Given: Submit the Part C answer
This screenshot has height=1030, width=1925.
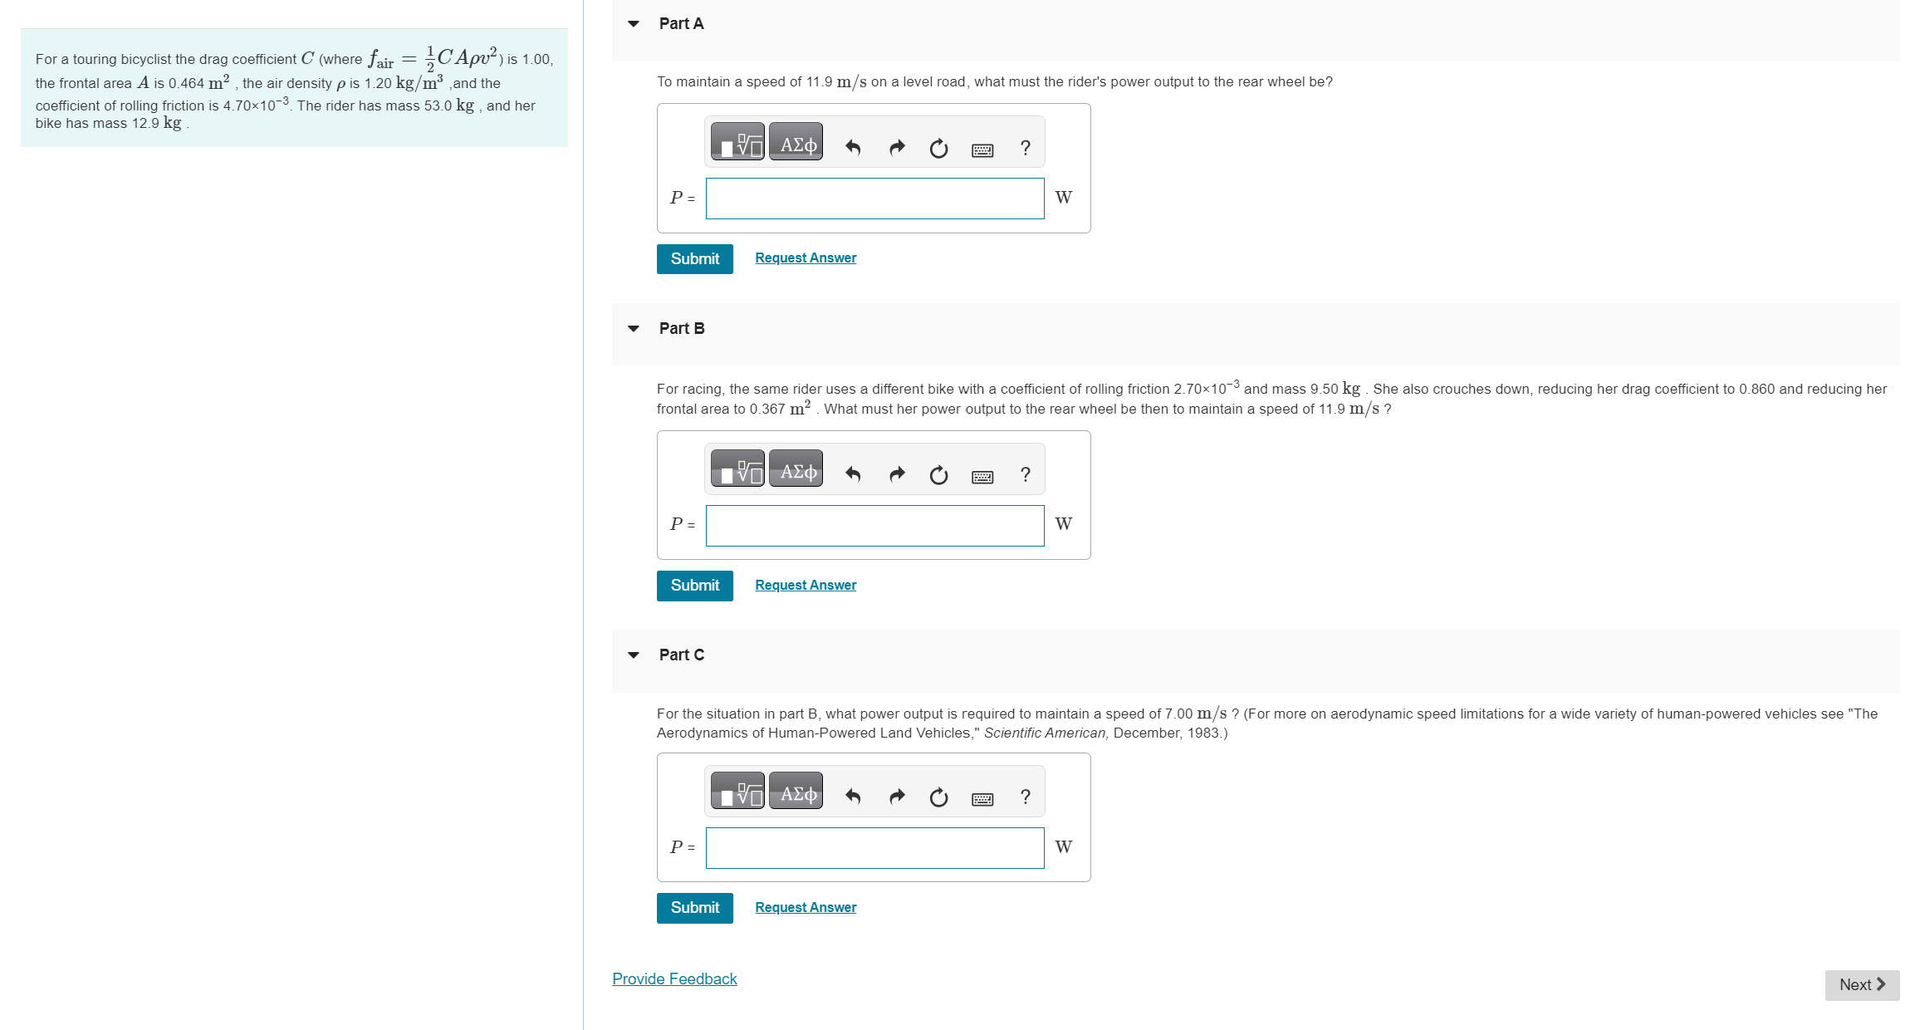Looking at the screenshot, I should coord(695,908).
